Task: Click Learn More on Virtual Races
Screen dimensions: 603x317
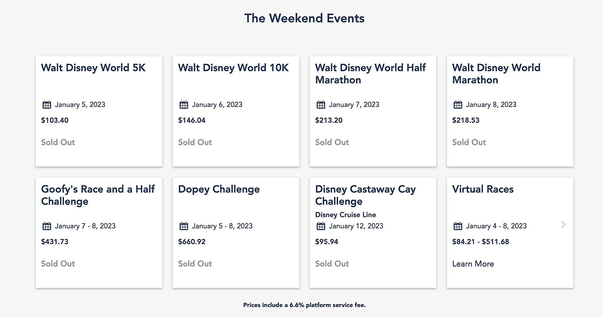Action: tap(473, 264)
